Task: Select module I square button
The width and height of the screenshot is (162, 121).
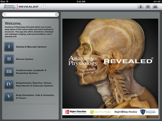Action: point(9,47)
